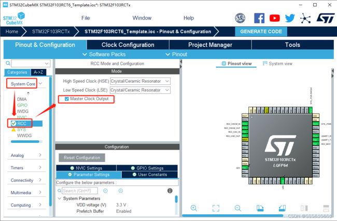This screenshot has height=221, width=337.
Task: Go to next search result arrow
Action: click(x=121, y=190)
